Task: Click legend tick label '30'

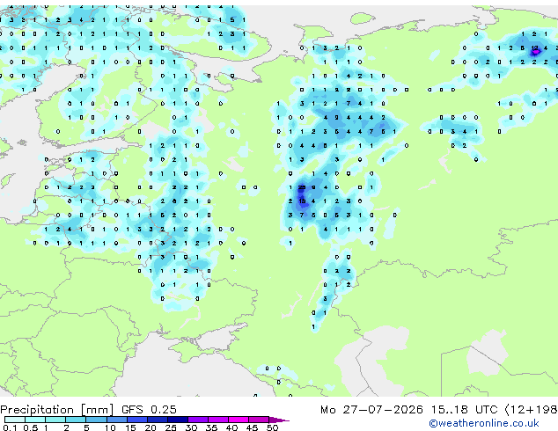Action: coord(191,427)
